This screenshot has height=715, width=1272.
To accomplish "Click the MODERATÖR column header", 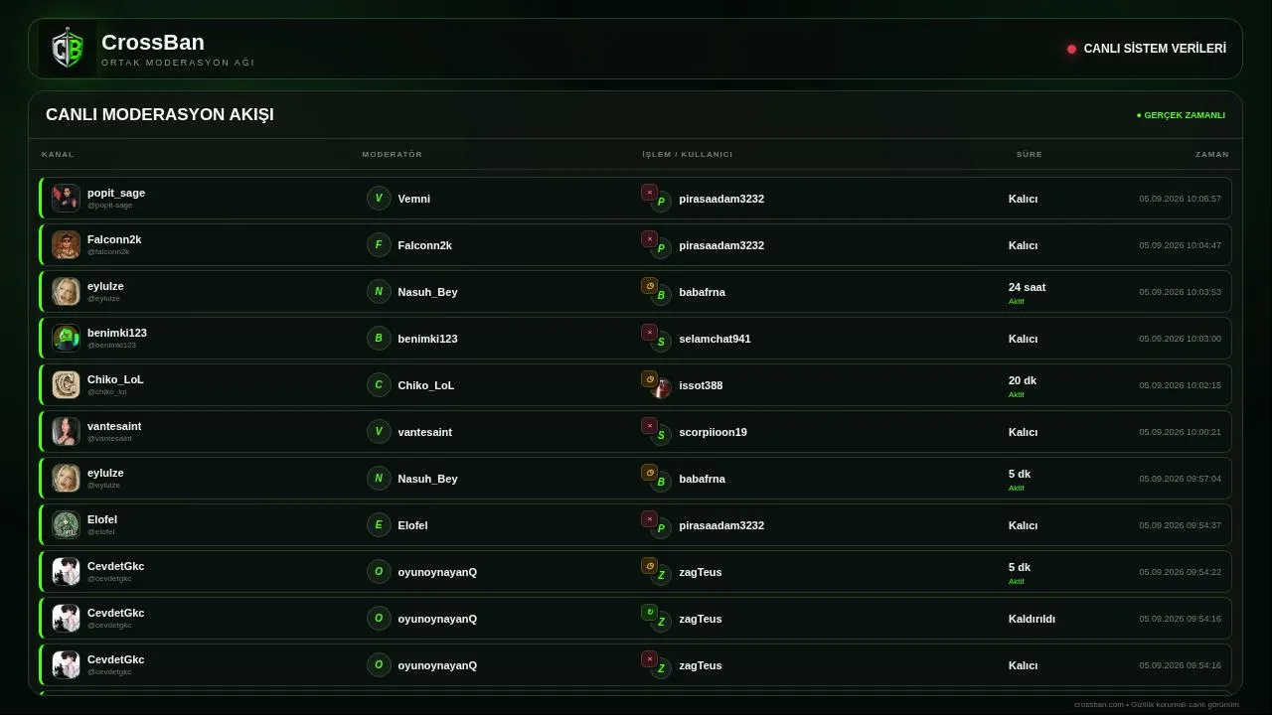I will tap(393, 154).
